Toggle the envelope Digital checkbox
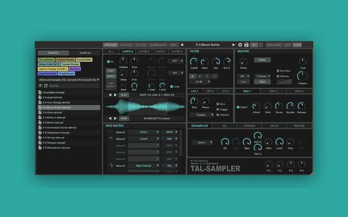Viewport: 348px width, 217px height. (238, 107)
